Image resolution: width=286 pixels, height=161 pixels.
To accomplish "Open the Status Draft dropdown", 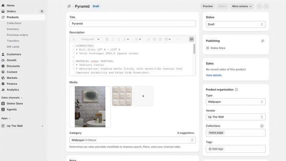I will point(236,24).
